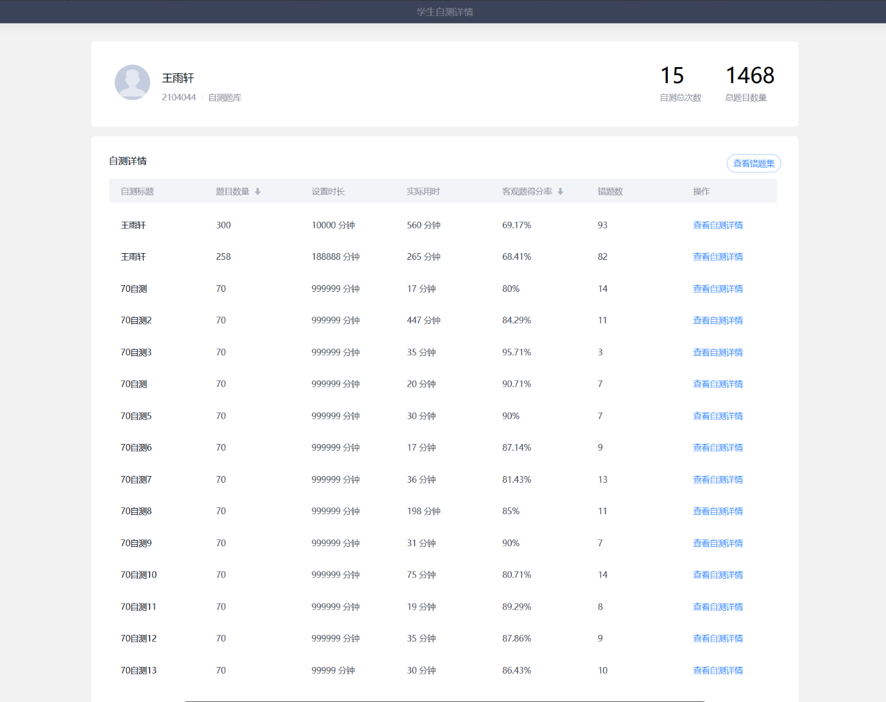View 查看自测详情 for 300-question 王雨轩 test

pyautogui.click(x=718, y=225)
